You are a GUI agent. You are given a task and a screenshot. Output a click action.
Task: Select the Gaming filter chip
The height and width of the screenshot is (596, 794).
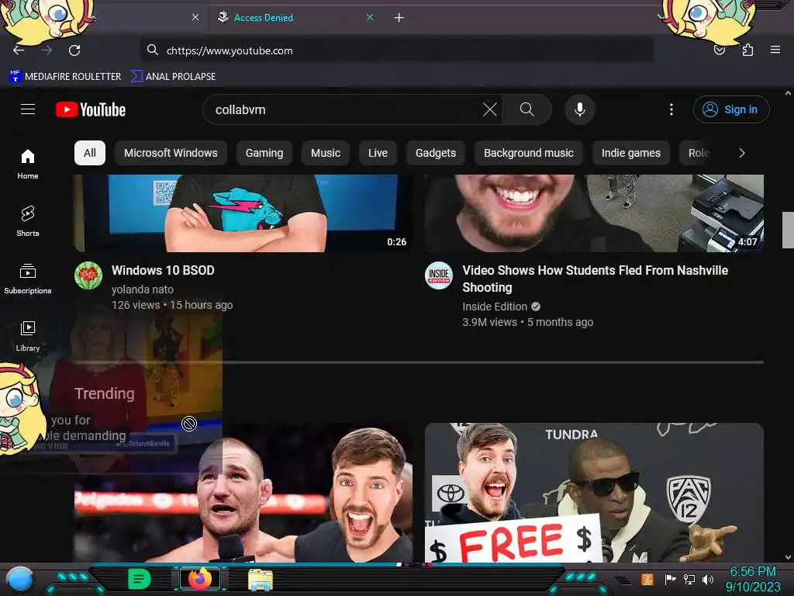[x=264, y=153]
